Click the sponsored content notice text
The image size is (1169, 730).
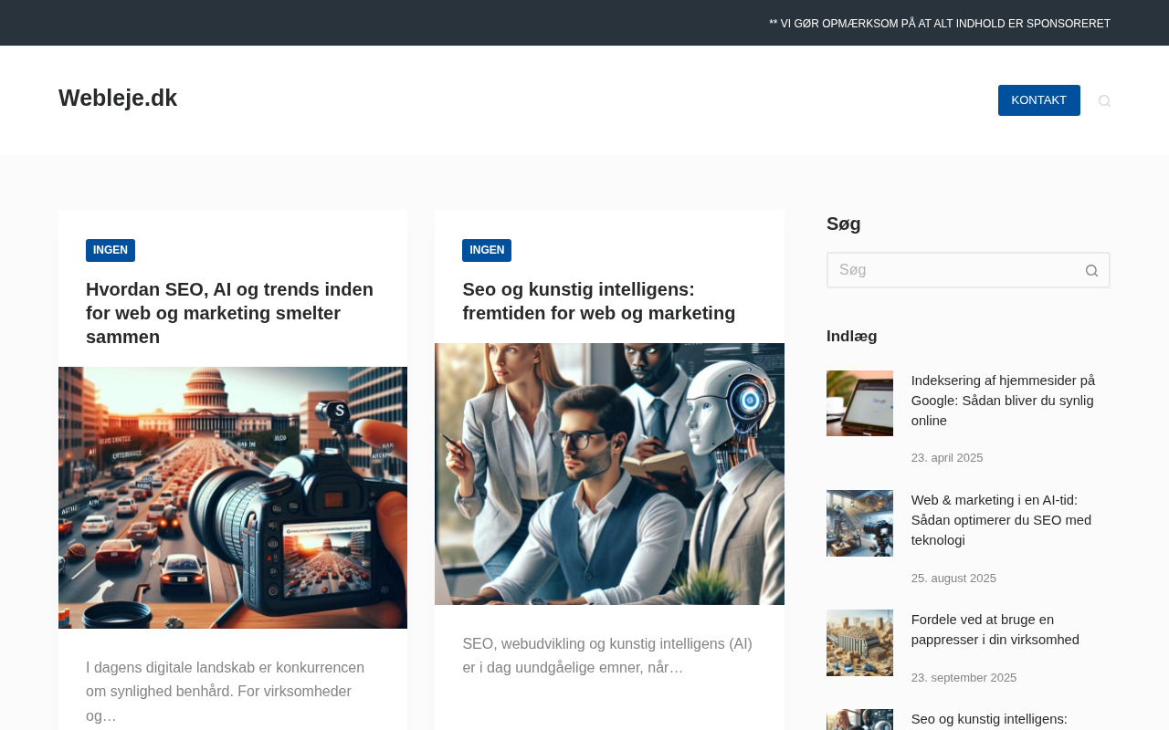pyautogui.click(x=940, y=24)
